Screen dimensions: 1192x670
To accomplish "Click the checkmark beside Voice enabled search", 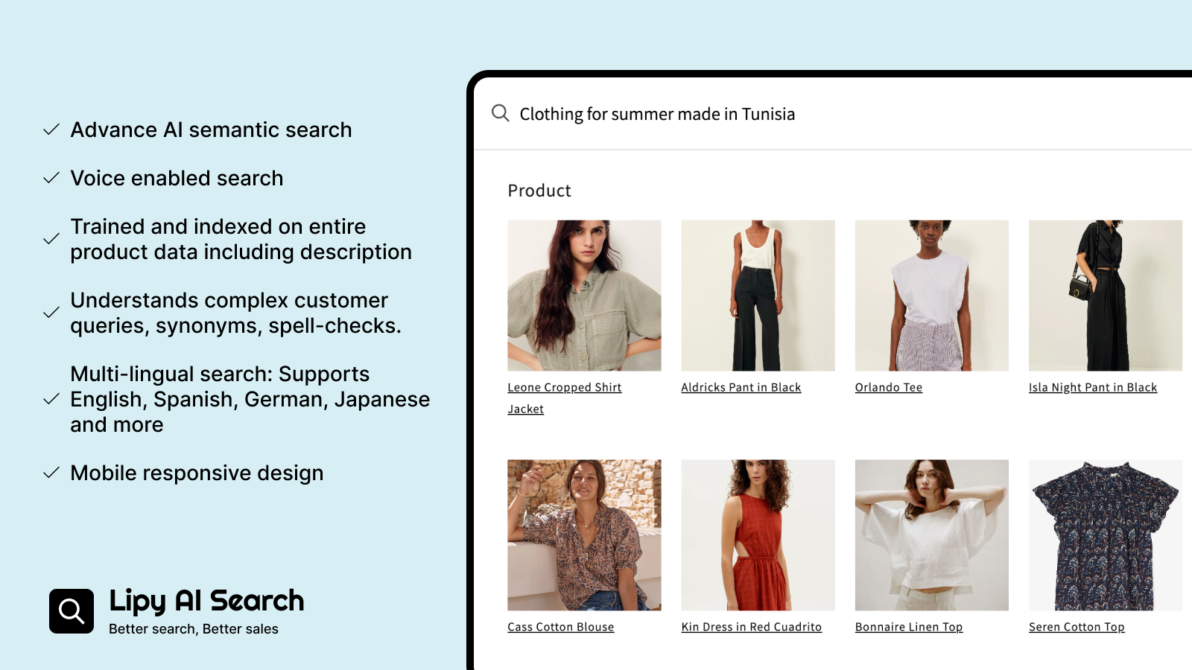I will click(x=51, y=178).
